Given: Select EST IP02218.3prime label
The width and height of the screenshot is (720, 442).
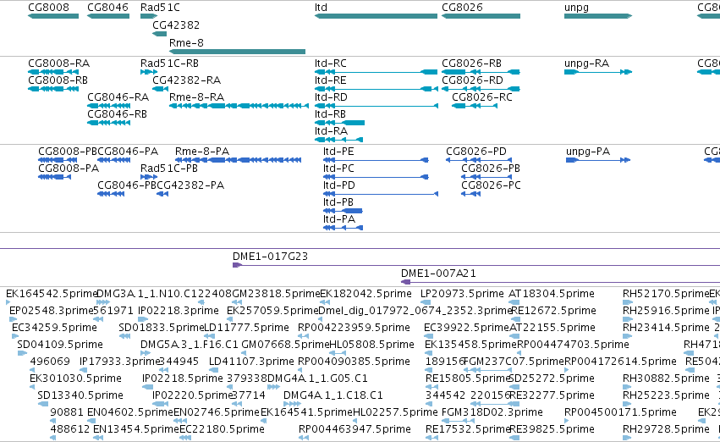Looking at the screenshot, I should click(x=179, y=311).
